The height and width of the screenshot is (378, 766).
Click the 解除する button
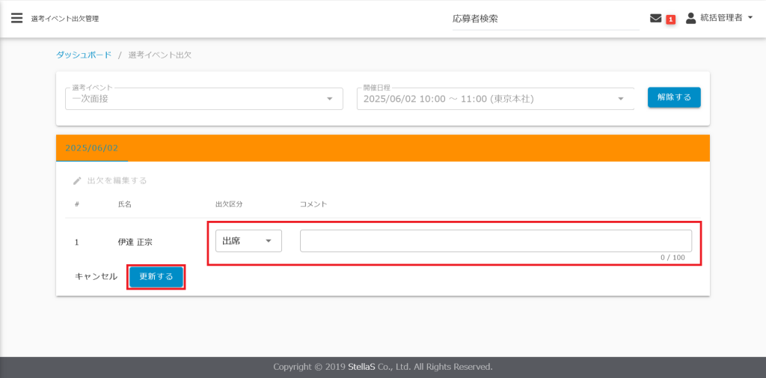(x=674, y=97)
